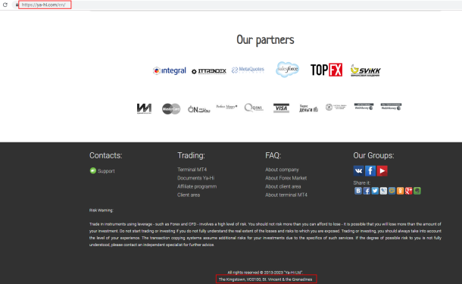The image size is (462, 284).
Task: Open the large Facebook group icon
Action: click(x=370, y=170)
